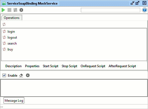Start the mock service with green play icon
The image size is (148, 109).
pyautogui.click(x=3, y=10)
